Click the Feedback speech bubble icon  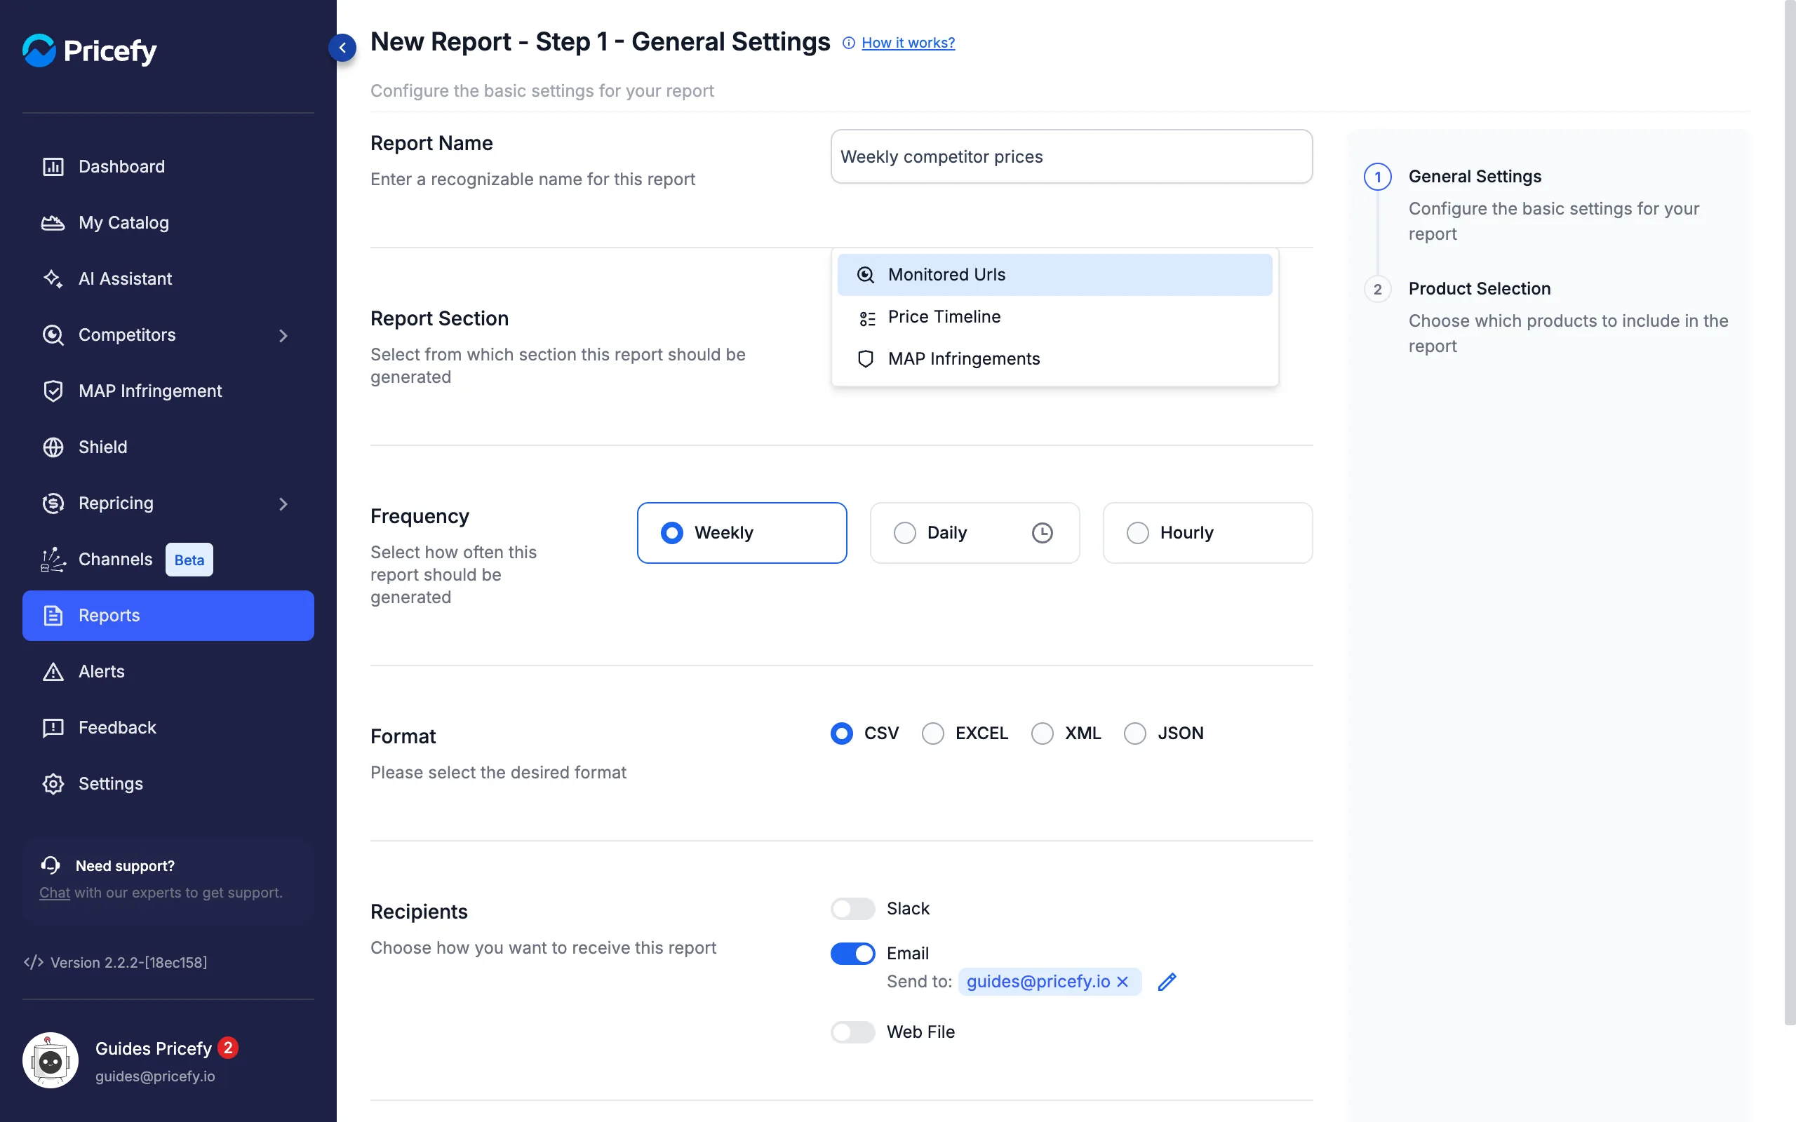(53, 727)
